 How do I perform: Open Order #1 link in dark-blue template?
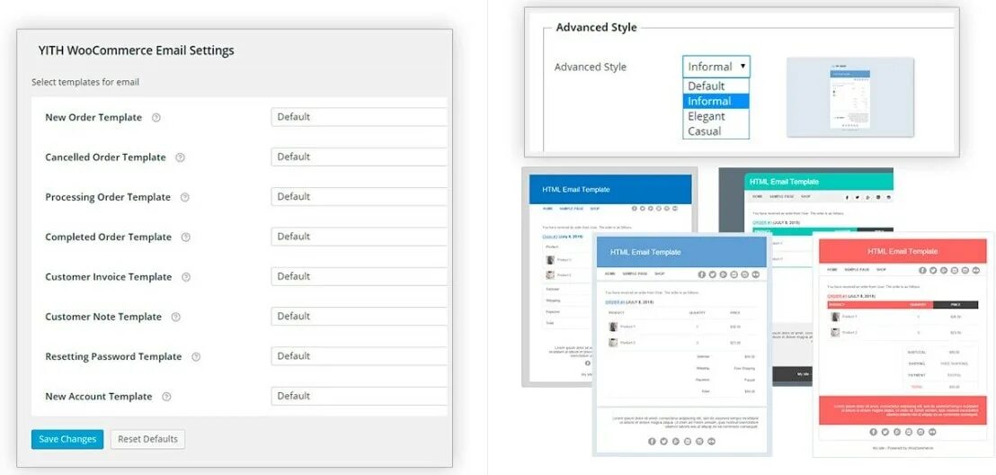pos(551,236)
